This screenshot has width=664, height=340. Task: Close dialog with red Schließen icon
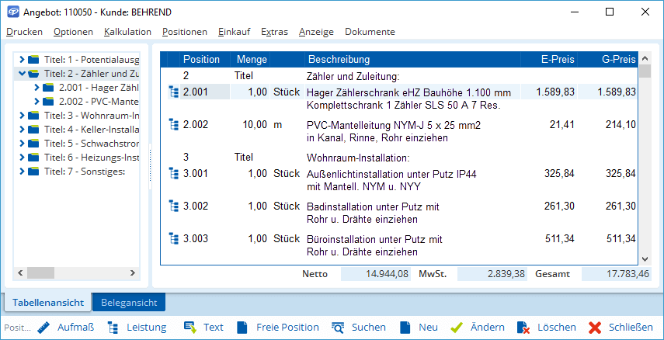tap(595, 328)
